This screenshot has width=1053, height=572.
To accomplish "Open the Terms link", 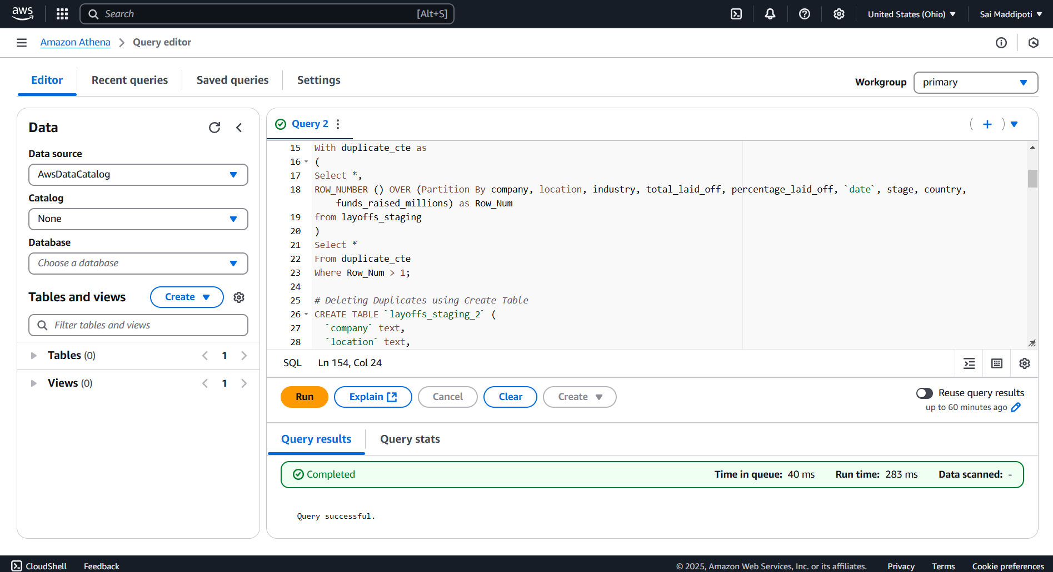I will pos(943,566).
